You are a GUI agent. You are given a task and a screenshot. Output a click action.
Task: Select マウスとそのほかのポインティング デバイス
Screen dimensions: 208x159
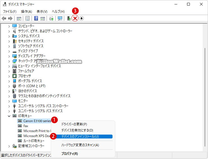pyautogui.click(x=44, y=96)
